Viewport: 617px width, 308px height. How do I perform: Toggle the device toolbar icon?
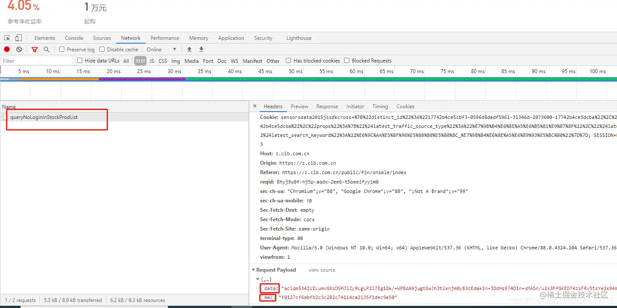tap(18, 38)
